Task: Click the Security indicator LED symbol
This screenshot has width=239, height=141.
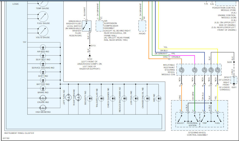Action: pyautogui.click(x=90, y=99)
